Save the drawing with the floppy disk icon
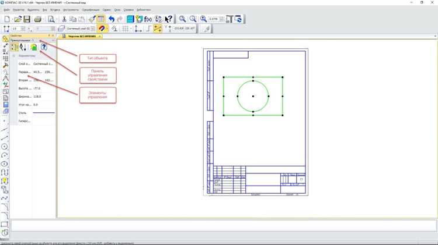 (x=27, y=19)
